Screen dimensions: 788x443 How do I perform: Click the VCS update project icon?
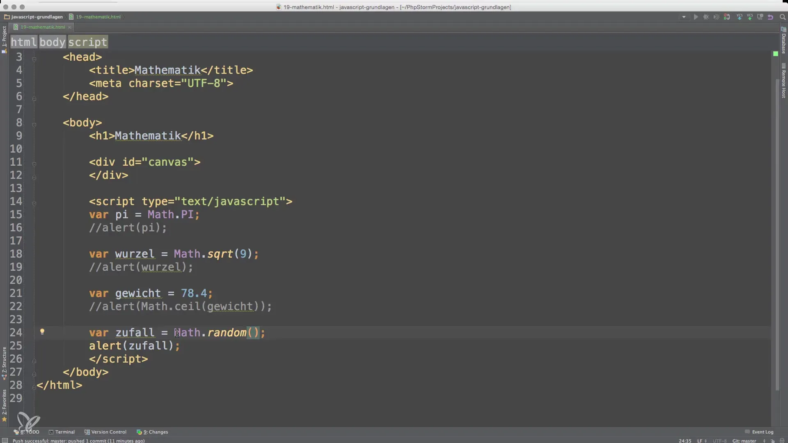(739, 17)
